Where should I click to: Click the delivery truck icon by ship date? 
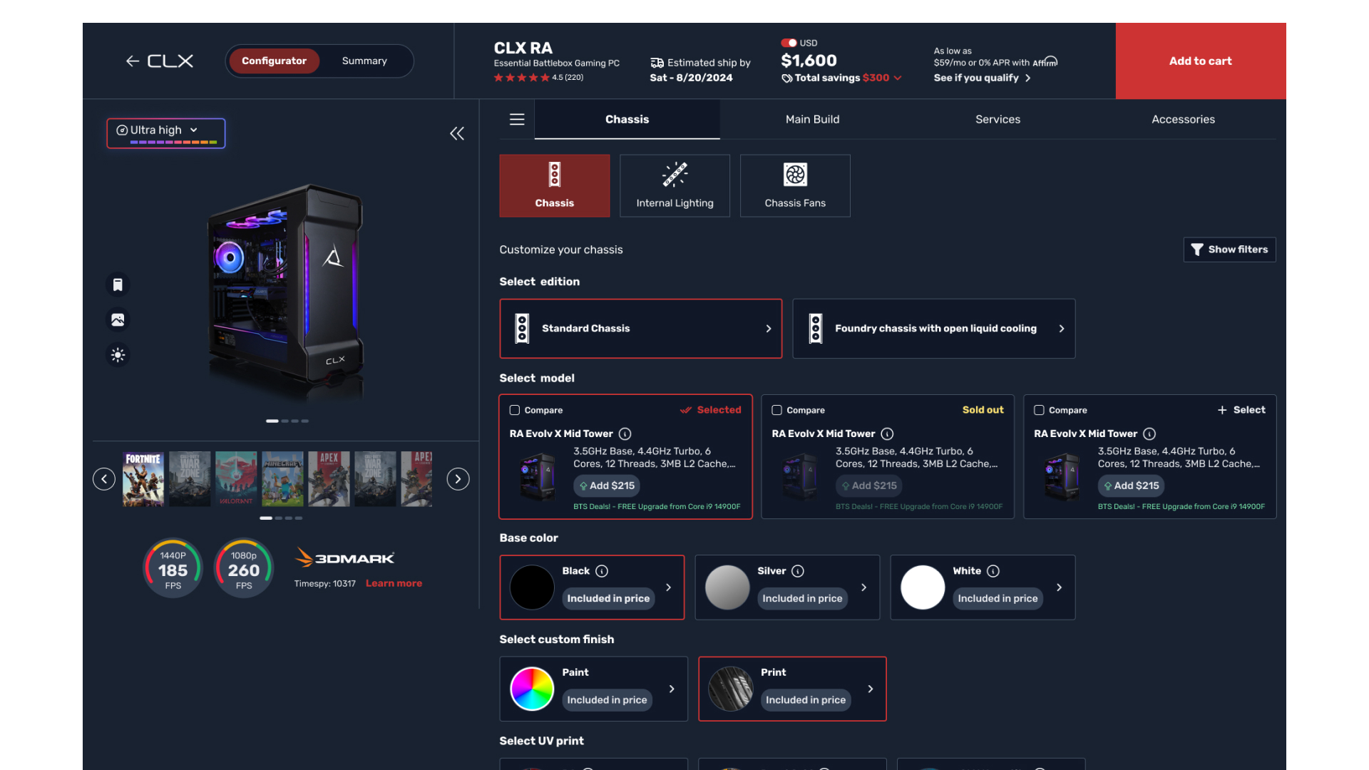pyautogui.click(x=657, y=63)
